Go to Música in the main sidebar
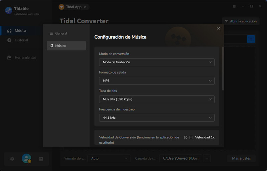The image size is (267, 171). [x=21, y=31]
